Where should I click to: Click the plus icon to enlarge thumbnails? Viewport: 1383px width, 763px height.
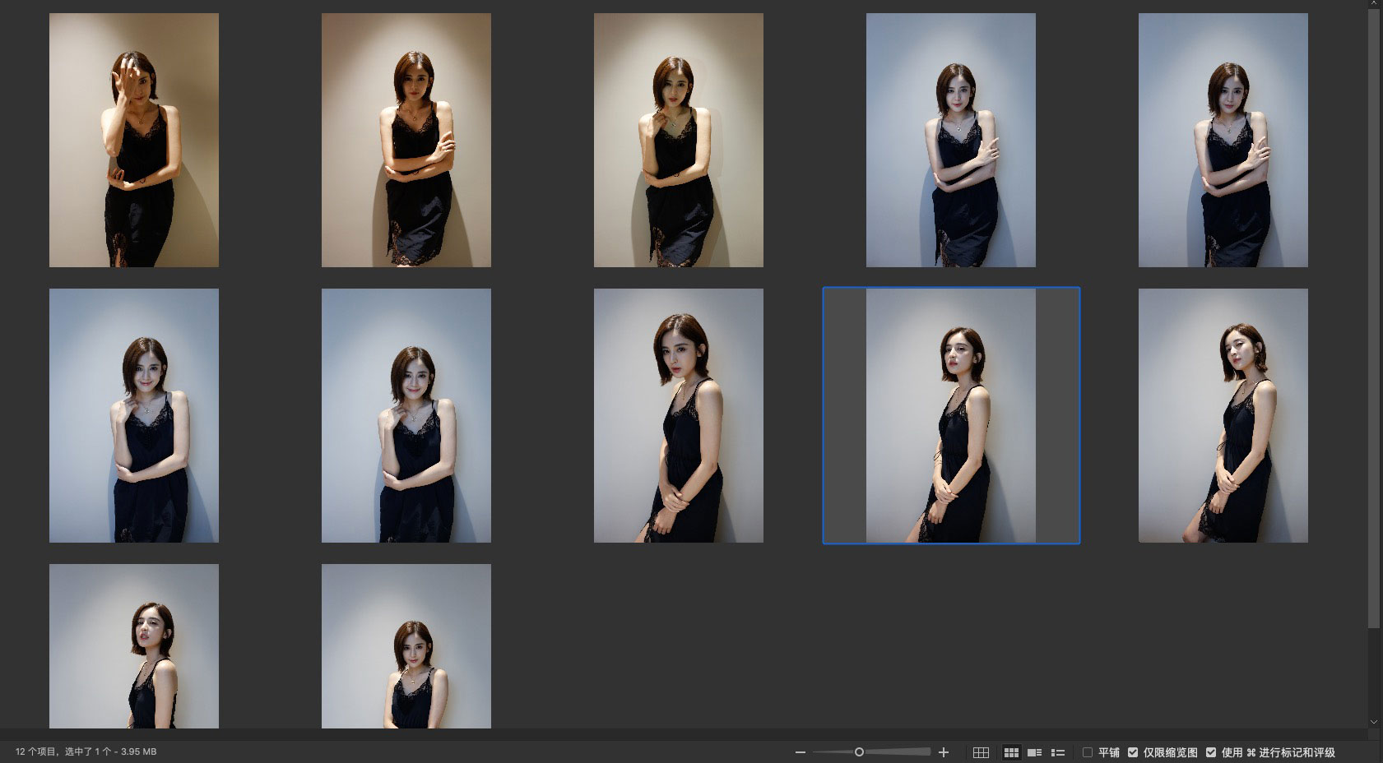944,752
